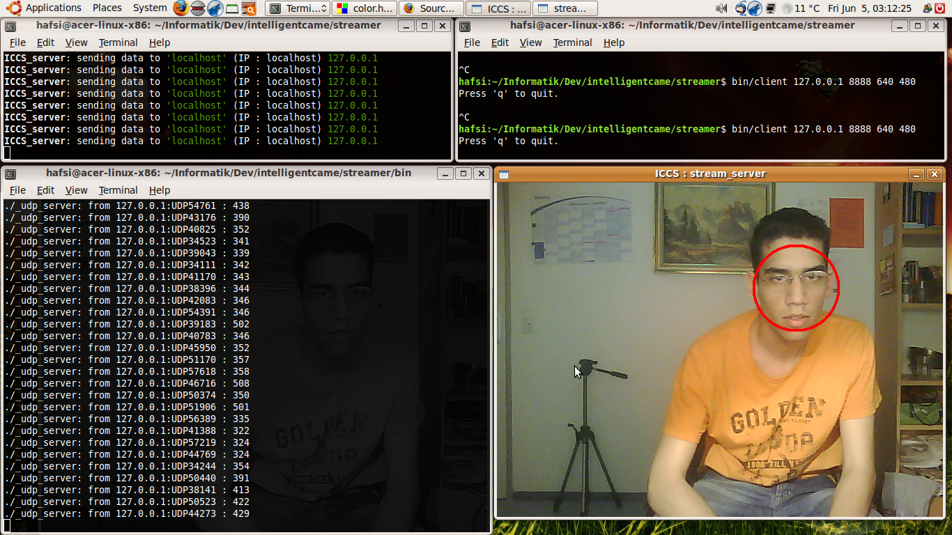Open the System menu
The image size is (952, 535).
(149, 8)
